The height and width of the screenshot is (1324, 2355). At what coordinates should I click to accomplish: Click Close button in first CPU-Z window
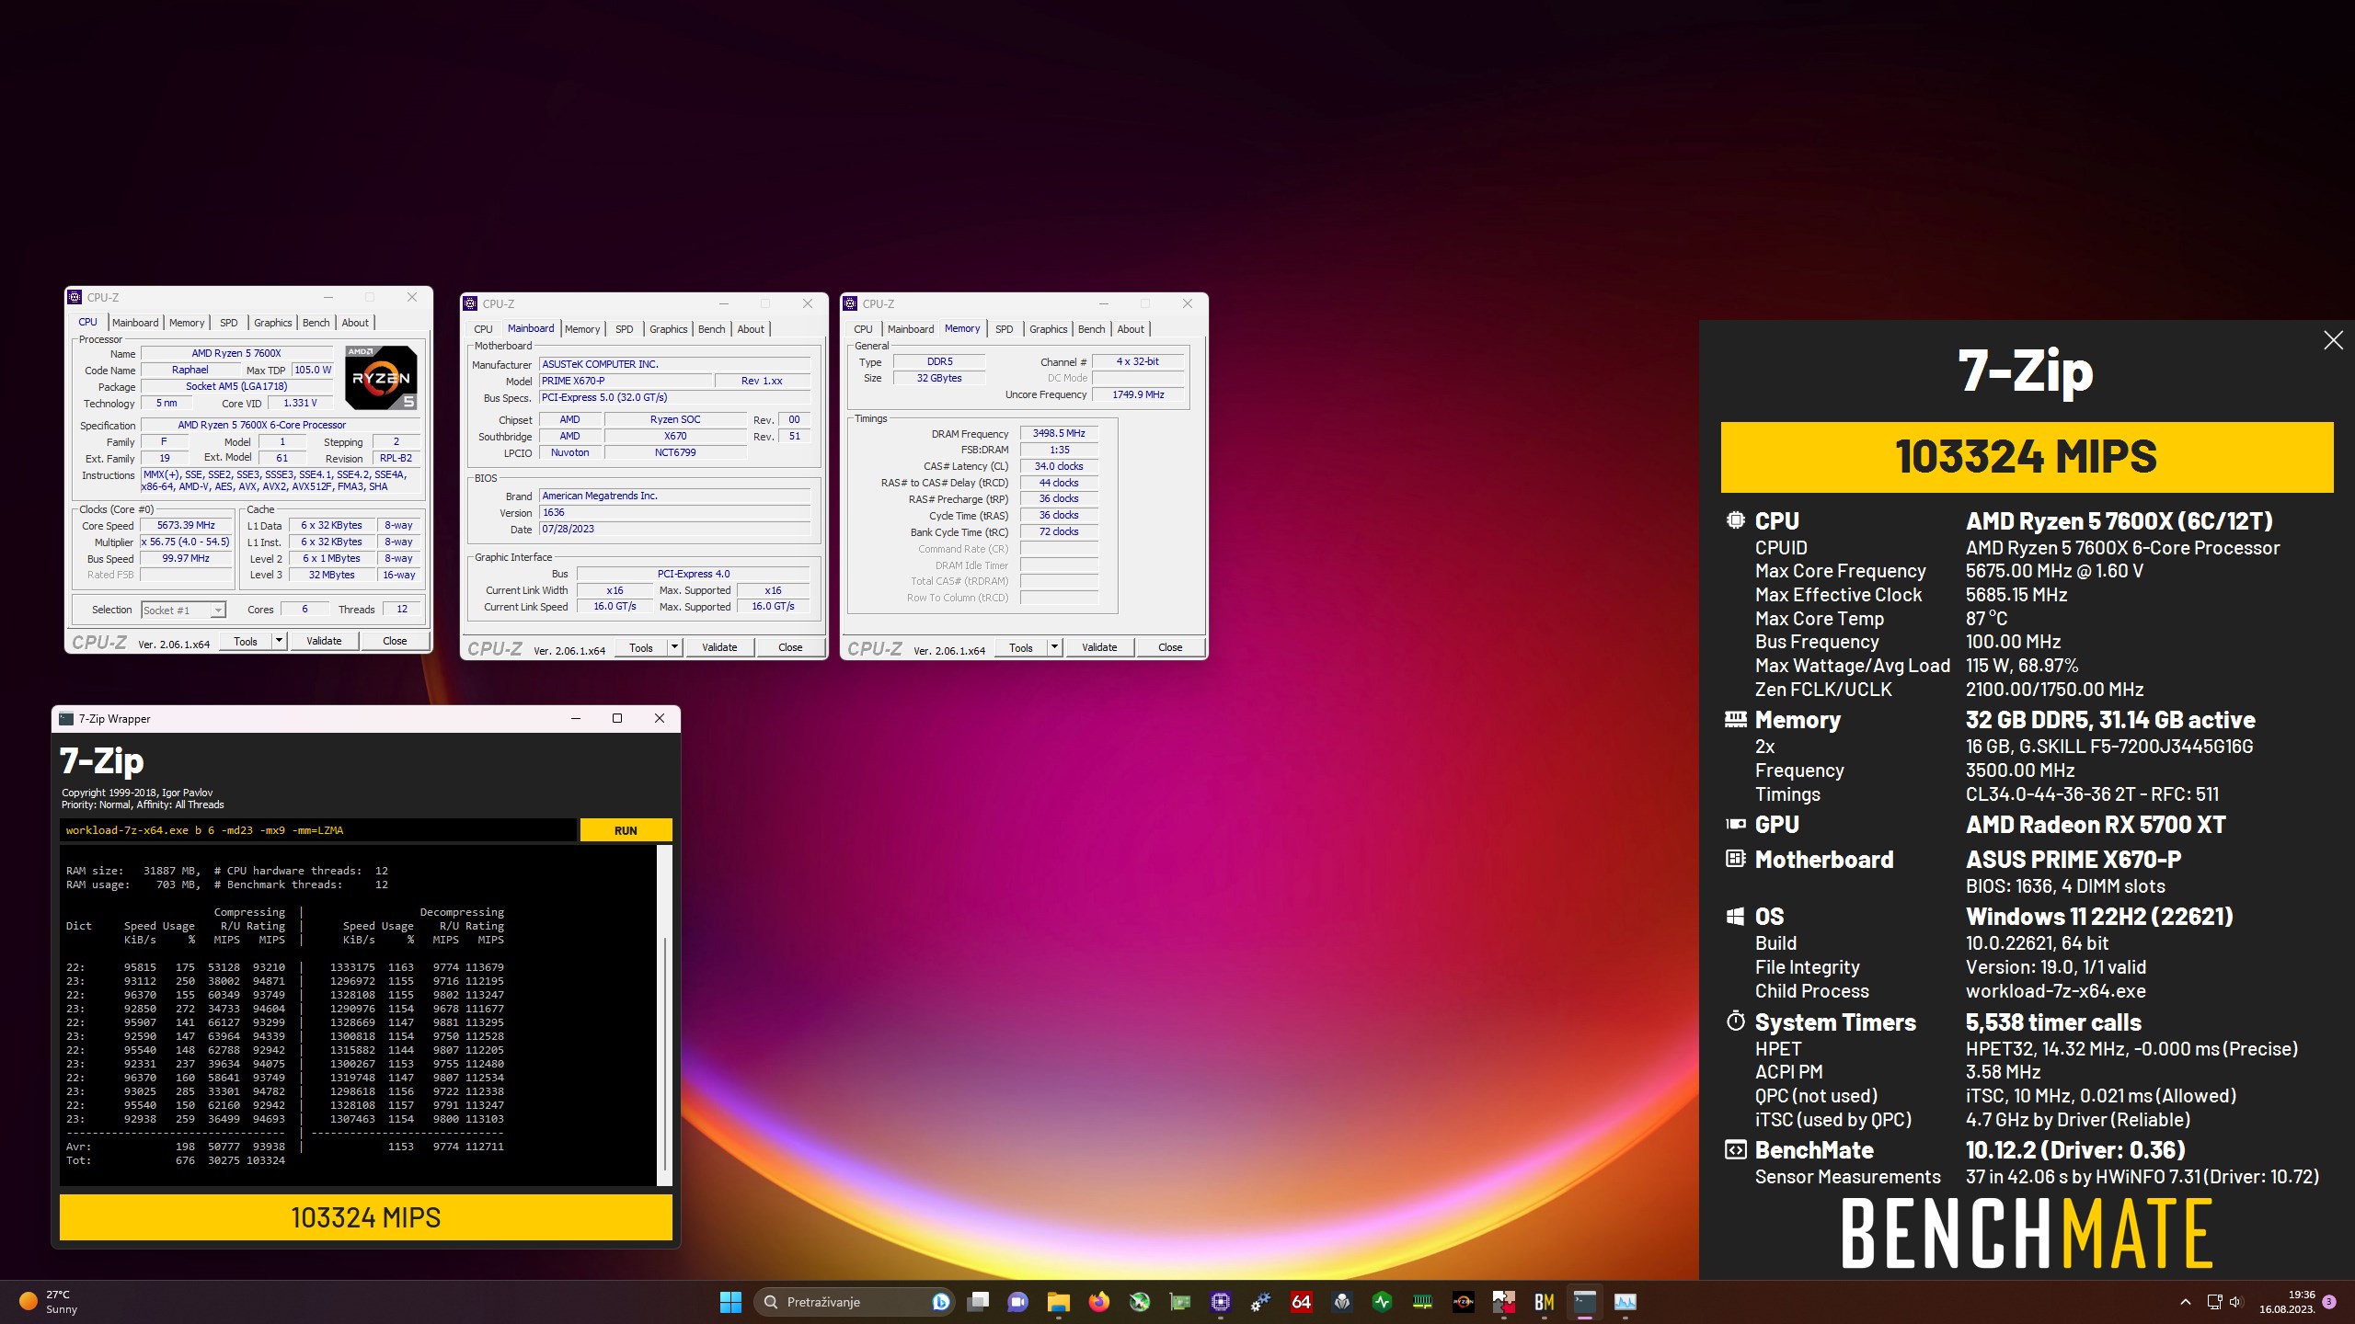point(395,641)
